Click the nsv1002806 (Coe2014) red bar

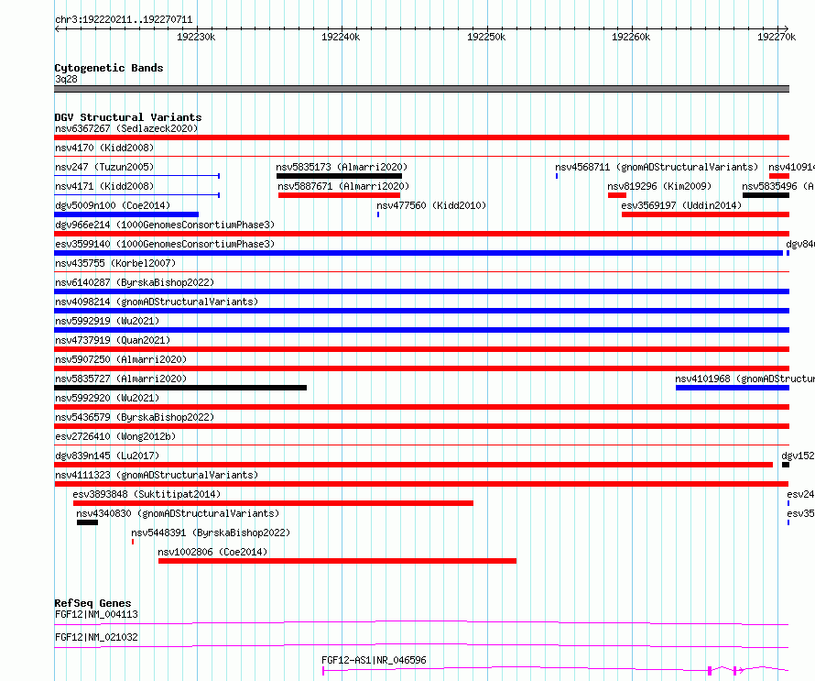(337, 561)
